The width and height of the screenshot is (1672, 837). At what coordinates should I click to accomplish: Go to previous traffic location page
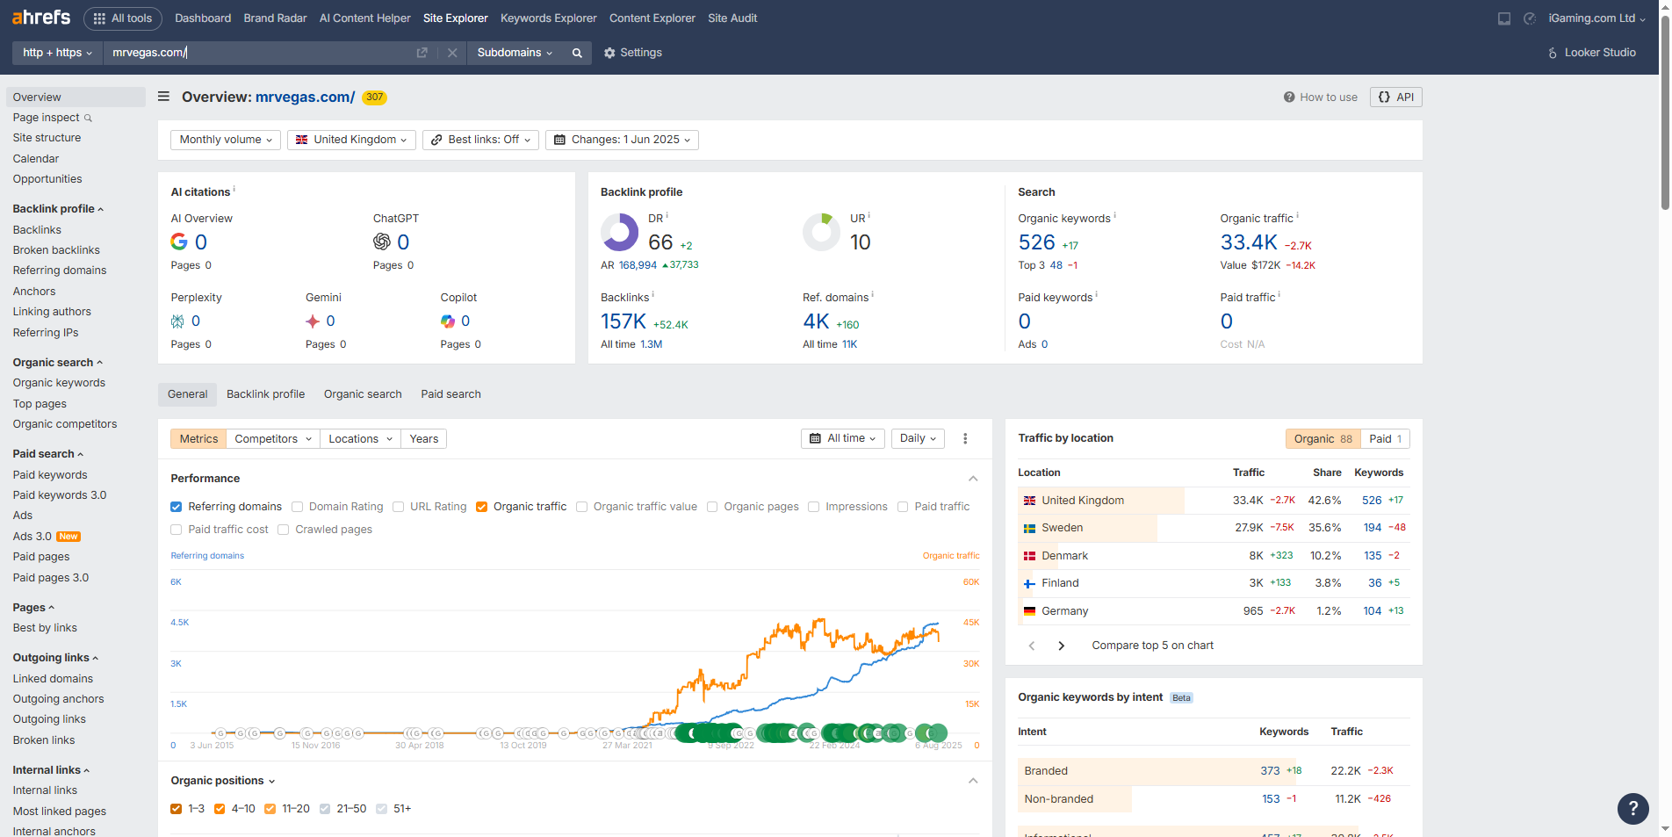point(1032,646)
